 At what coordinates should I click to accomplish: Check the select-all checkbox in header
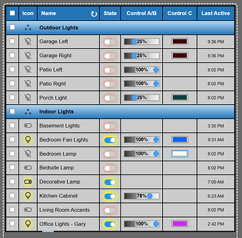(13, 13)
